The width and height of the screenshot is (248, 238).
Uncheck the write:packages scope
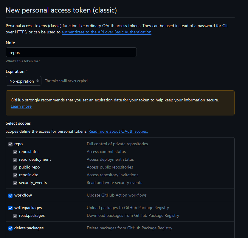click(x=10, y=208)
